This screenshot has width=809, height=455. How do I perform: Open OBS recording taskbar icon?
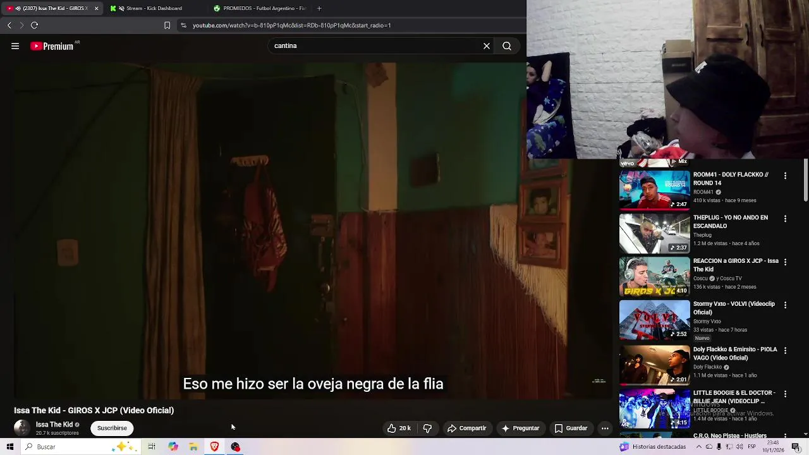235,447
